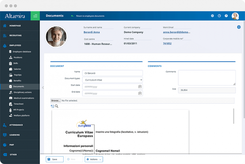Click cost centre 1600 - Human Resour...
This screenshot has height=164, width=245.
click(x=98, y=44)
